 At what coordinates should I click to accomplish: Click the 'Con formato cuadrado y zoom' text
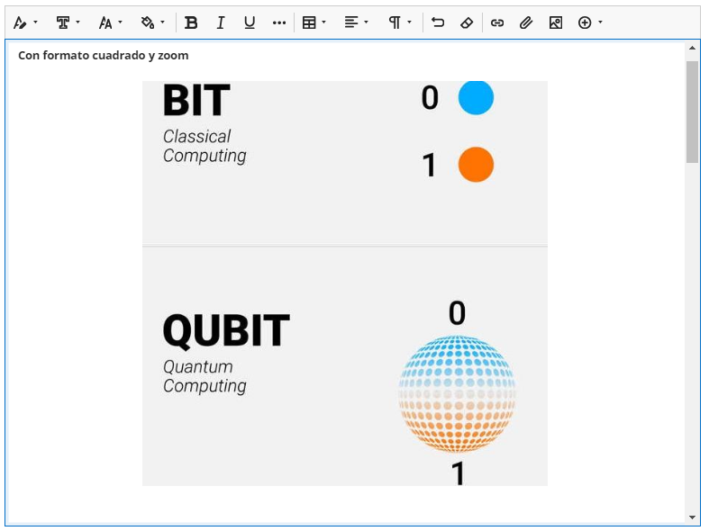point(103,56)
